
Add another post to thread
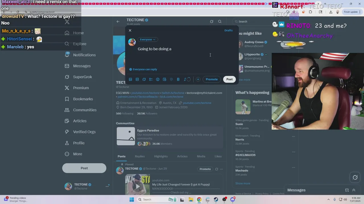[198, 79]
